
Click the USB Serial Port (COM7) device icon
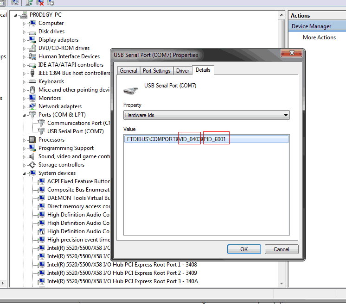[x=41, y=131]
